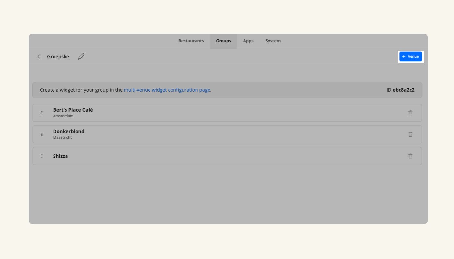Click the Donkerblond venue name
454x259 pixels.
tap(69, 132)
